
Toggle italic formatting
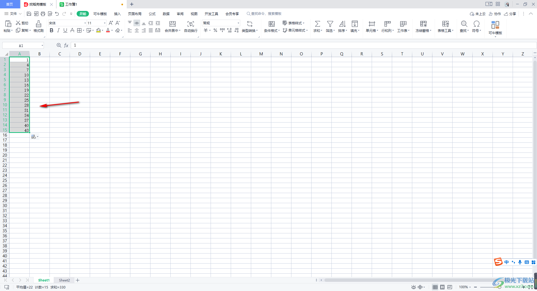click(x=58, y=30)
